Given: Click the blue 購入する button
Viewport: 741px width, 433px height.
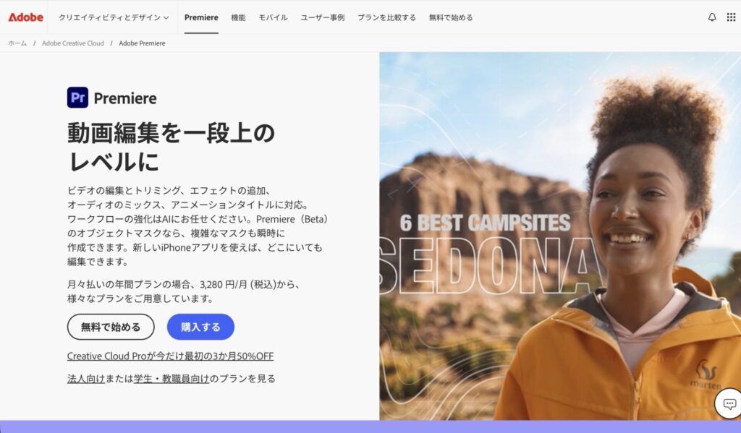Looking at the screenshot, I should click(x=201, y=327).
